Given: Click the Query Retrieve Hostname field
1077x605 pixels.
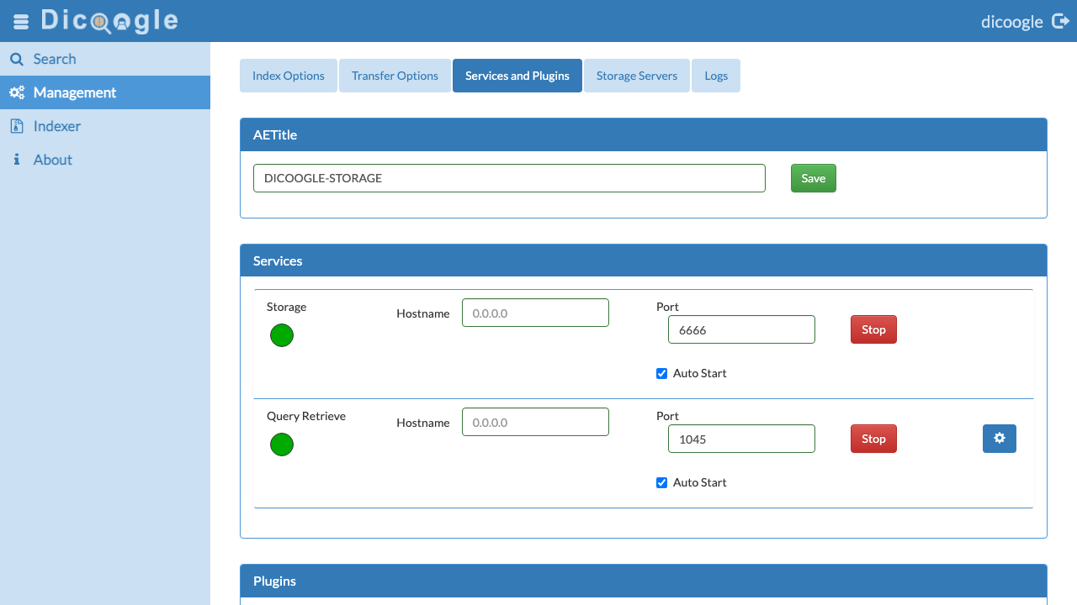Looking at the screenshot, I should [x=535, y=422].
